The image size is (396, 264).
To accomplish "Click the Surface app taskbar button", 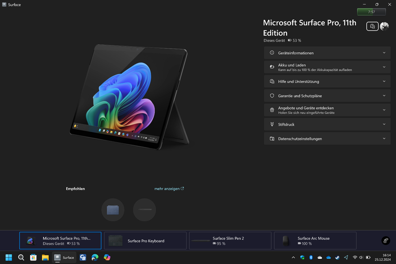I will pyautogui.click(x=64, y=258).
